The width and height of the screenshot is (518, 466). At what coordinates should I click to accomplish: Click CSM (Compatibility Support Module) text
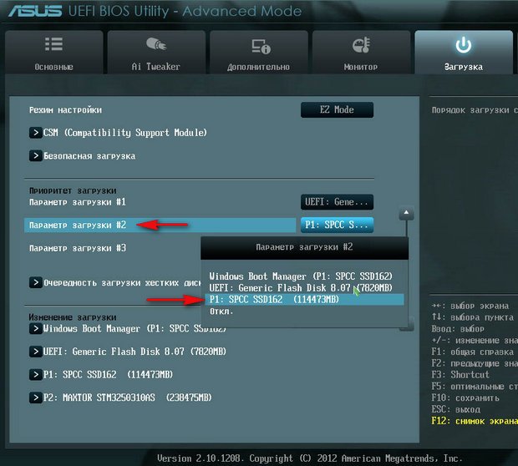pos(125,133)
